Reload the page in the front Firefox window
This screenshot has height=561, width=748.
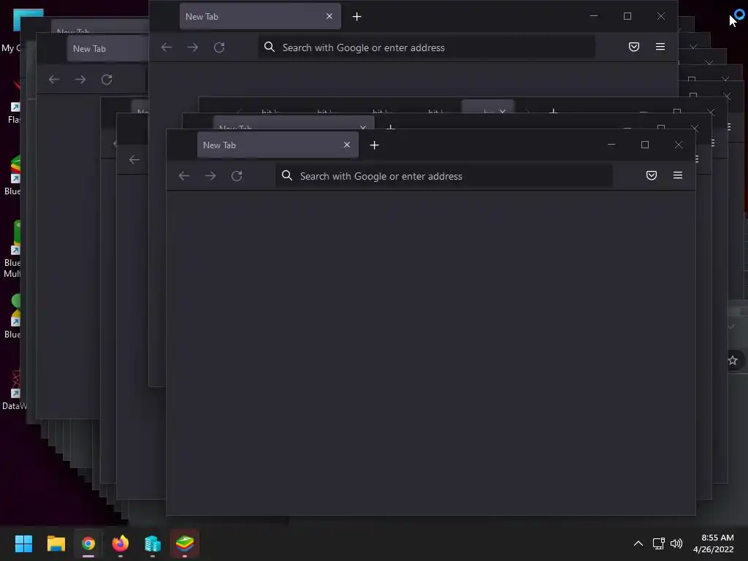click(x=237, y=176)
